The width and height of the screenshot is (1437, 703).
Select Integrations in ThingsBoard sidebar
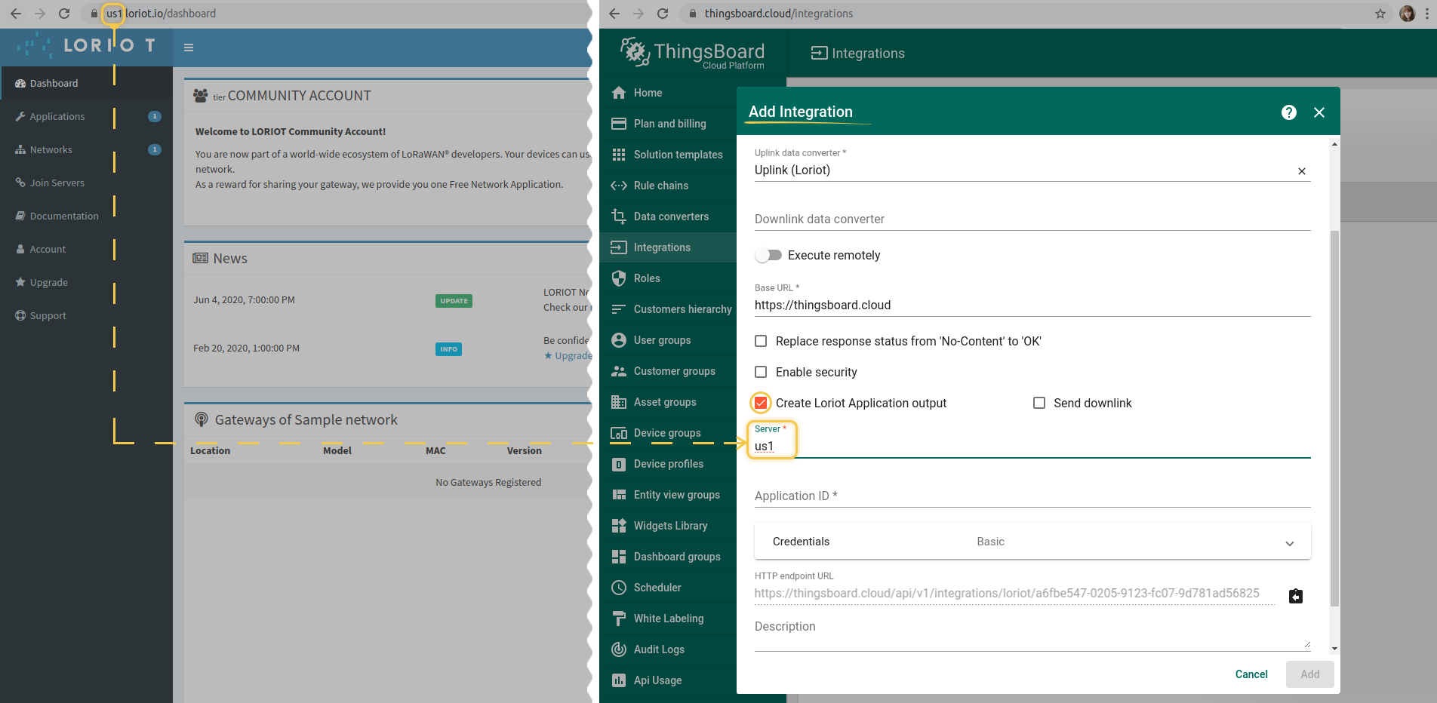(x=668, y=247)
